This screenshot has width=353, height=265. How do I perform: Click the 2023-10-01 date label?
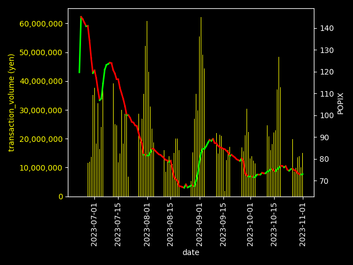click(x=250, y=225)
